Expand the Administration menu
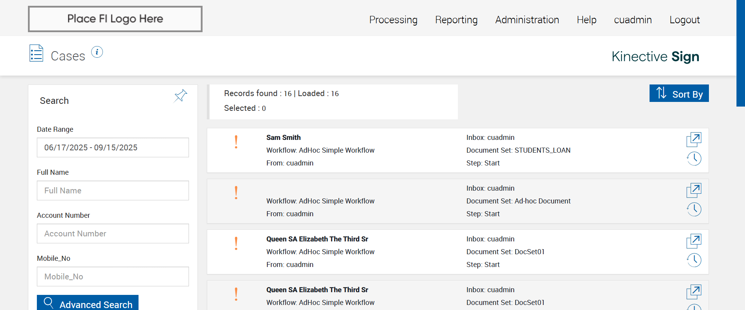This screenshot has height=310, width=745. click(527, 20)
